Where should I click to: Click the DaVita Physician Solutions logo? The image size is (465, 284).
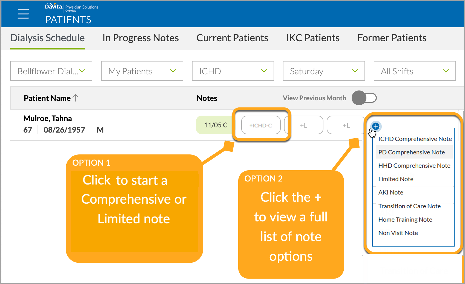coord(72,7)
